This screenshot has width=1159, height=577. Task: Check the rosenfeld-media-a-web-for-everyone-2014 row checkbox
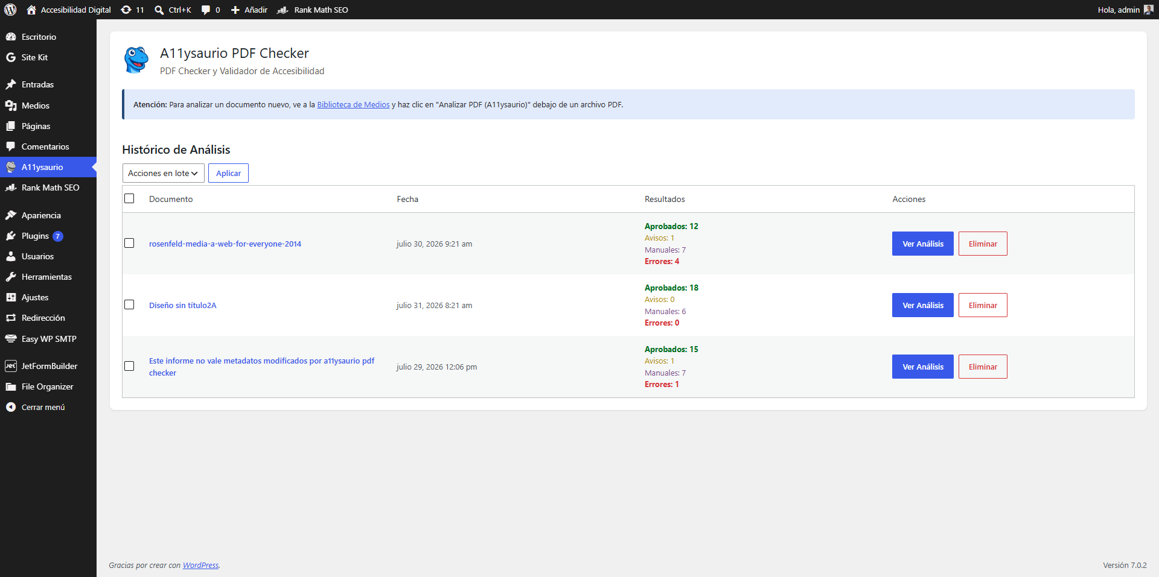(x=129, y=243)
